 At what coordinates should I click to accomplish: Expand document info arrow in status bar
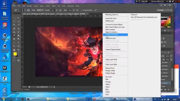[54, 87]
